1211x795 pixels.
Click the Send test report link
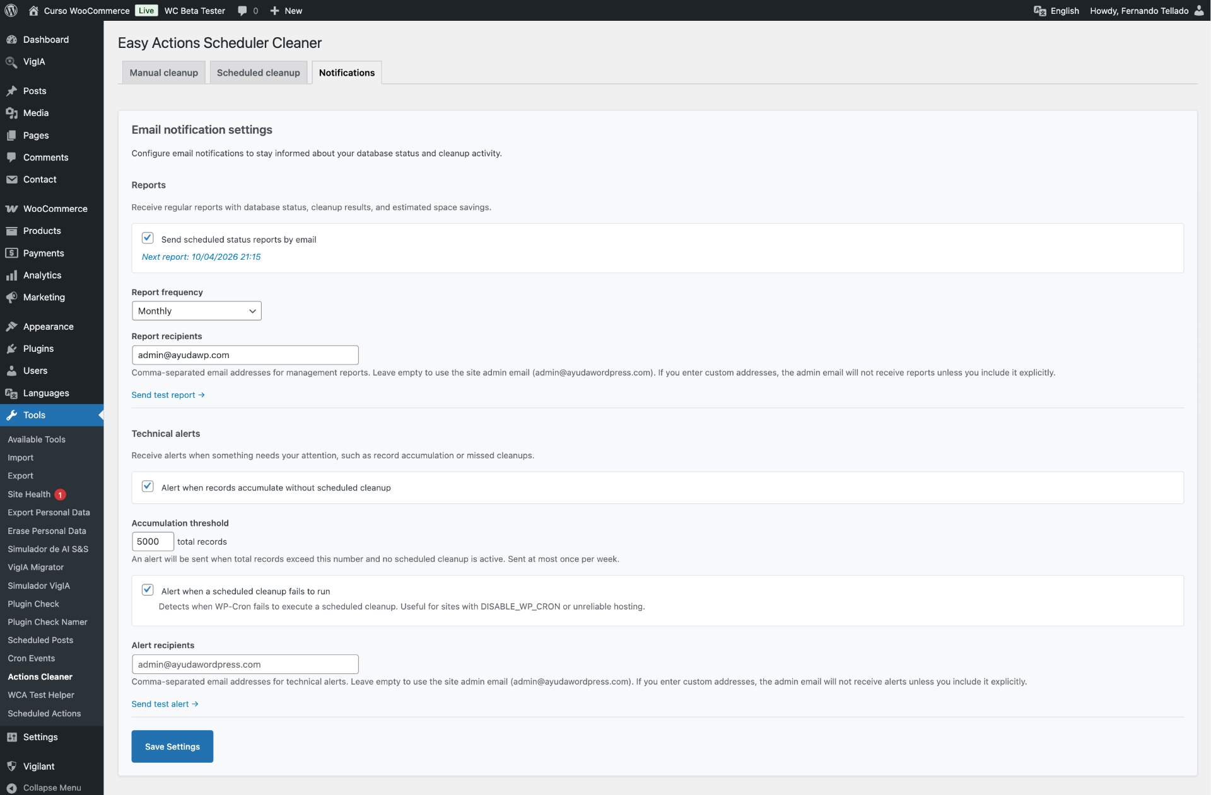coord(168,395)
